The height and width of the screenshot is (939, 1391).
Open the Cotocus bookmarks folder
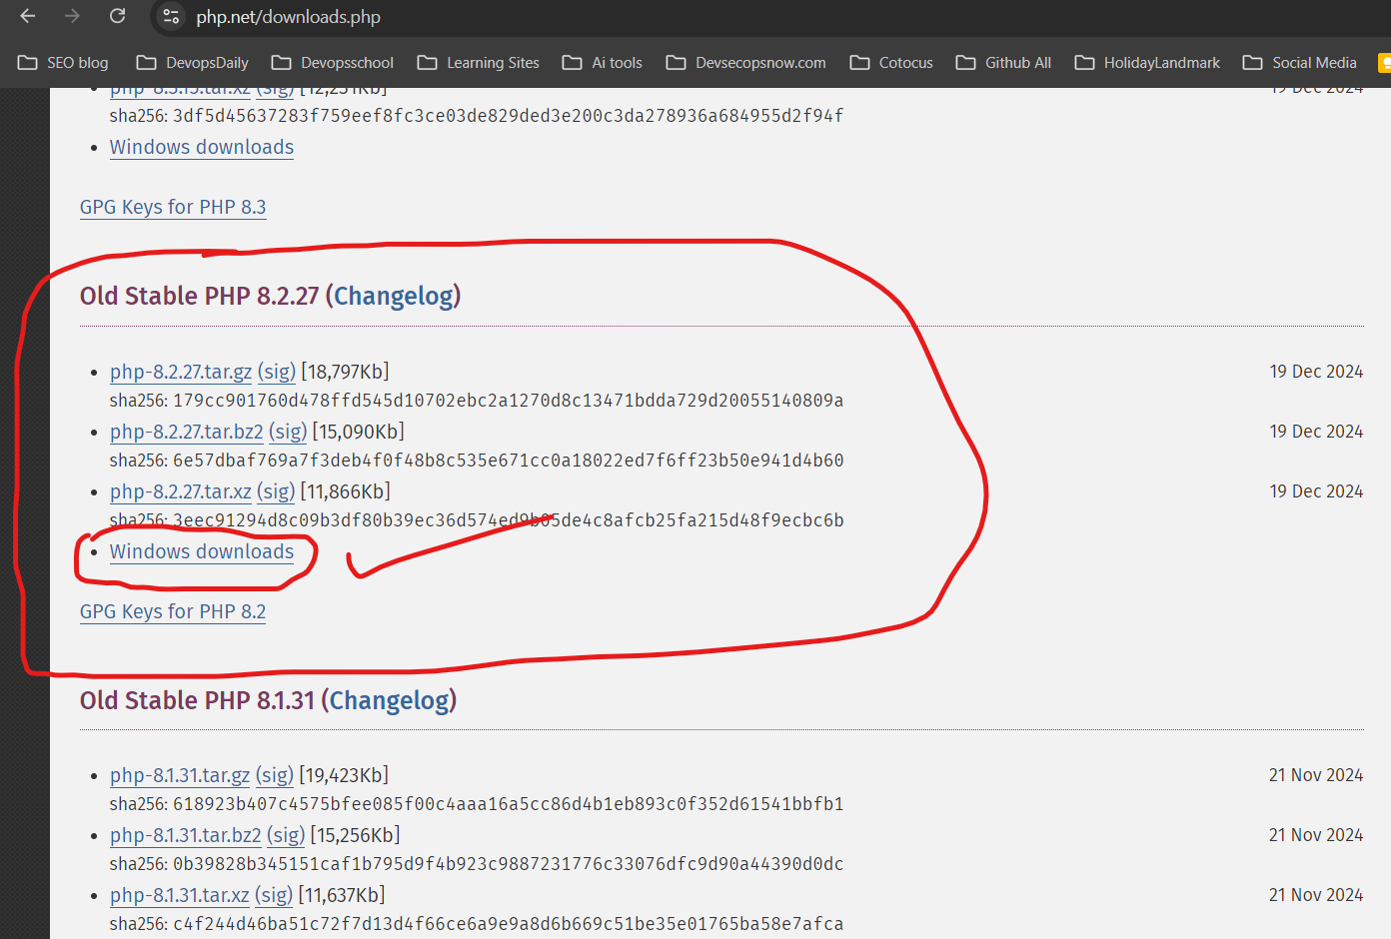(890, 62)
